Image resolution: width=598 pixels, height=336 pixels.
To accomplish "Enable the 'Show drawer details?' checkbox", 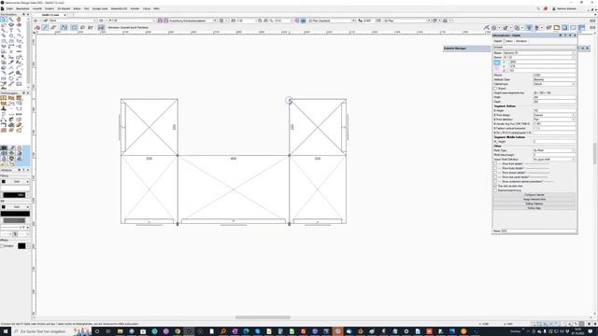I will click(495, 173).
